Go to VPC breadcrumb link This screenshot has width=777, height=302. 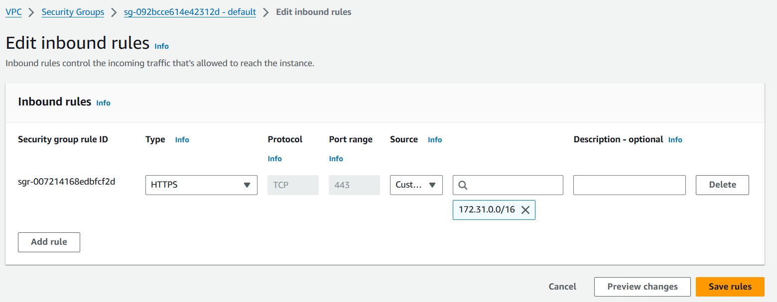coord(13,12)
